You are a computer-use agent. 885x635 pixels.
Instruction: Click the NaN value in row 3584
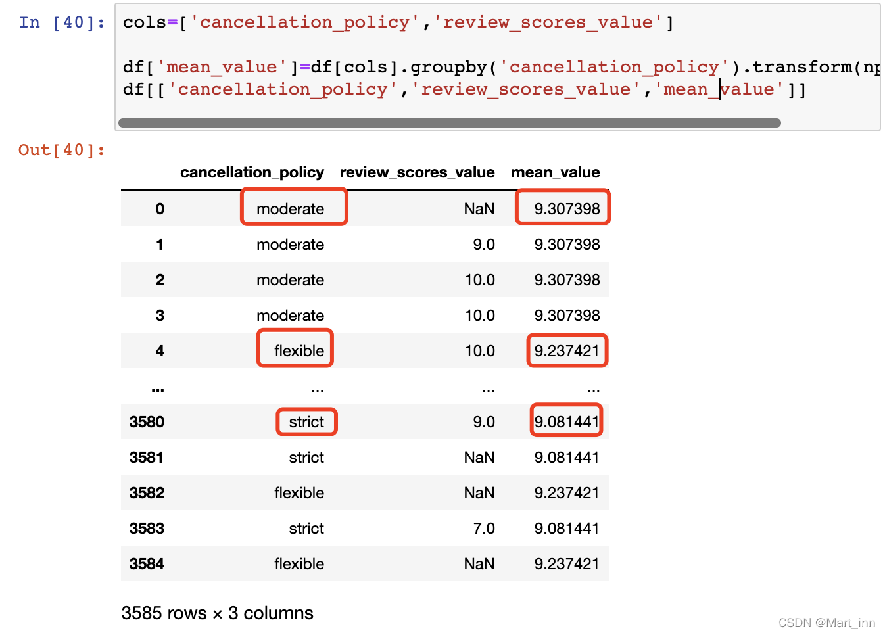(479, 564)
